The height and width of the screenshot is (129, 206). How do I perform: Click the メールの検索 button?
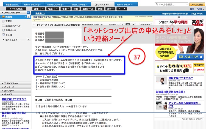(x=197, y=4)
